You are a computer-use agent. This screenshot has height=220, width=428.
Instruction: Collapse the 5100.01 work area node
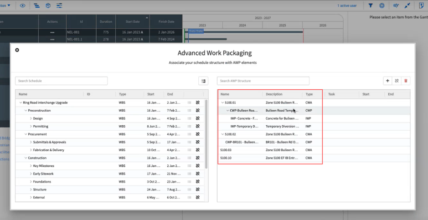click(223, 103)
